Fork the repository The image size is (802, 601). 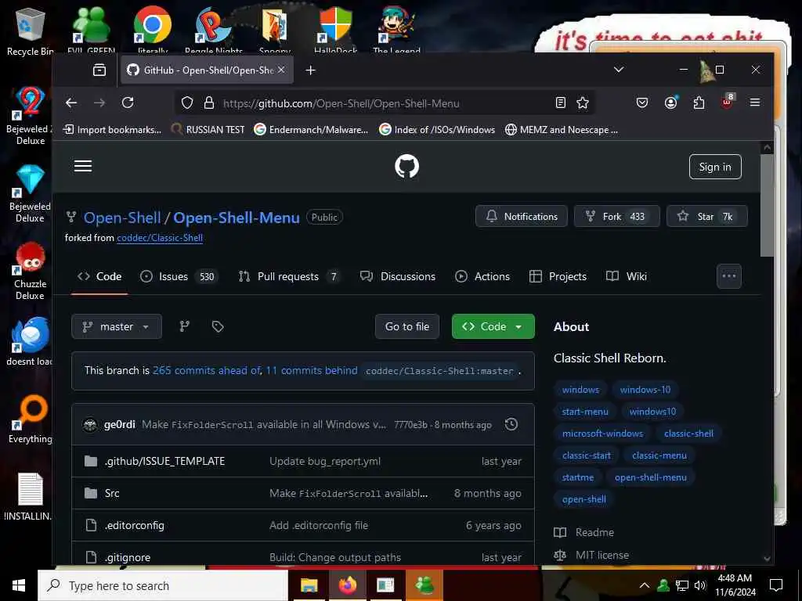[617, 216]
